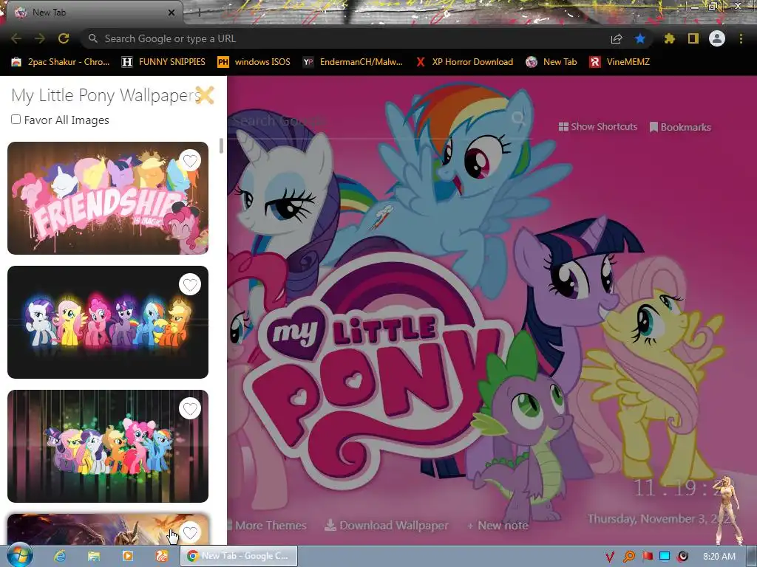Select the striped background ponies thumbnail

(x=108, y=446)
